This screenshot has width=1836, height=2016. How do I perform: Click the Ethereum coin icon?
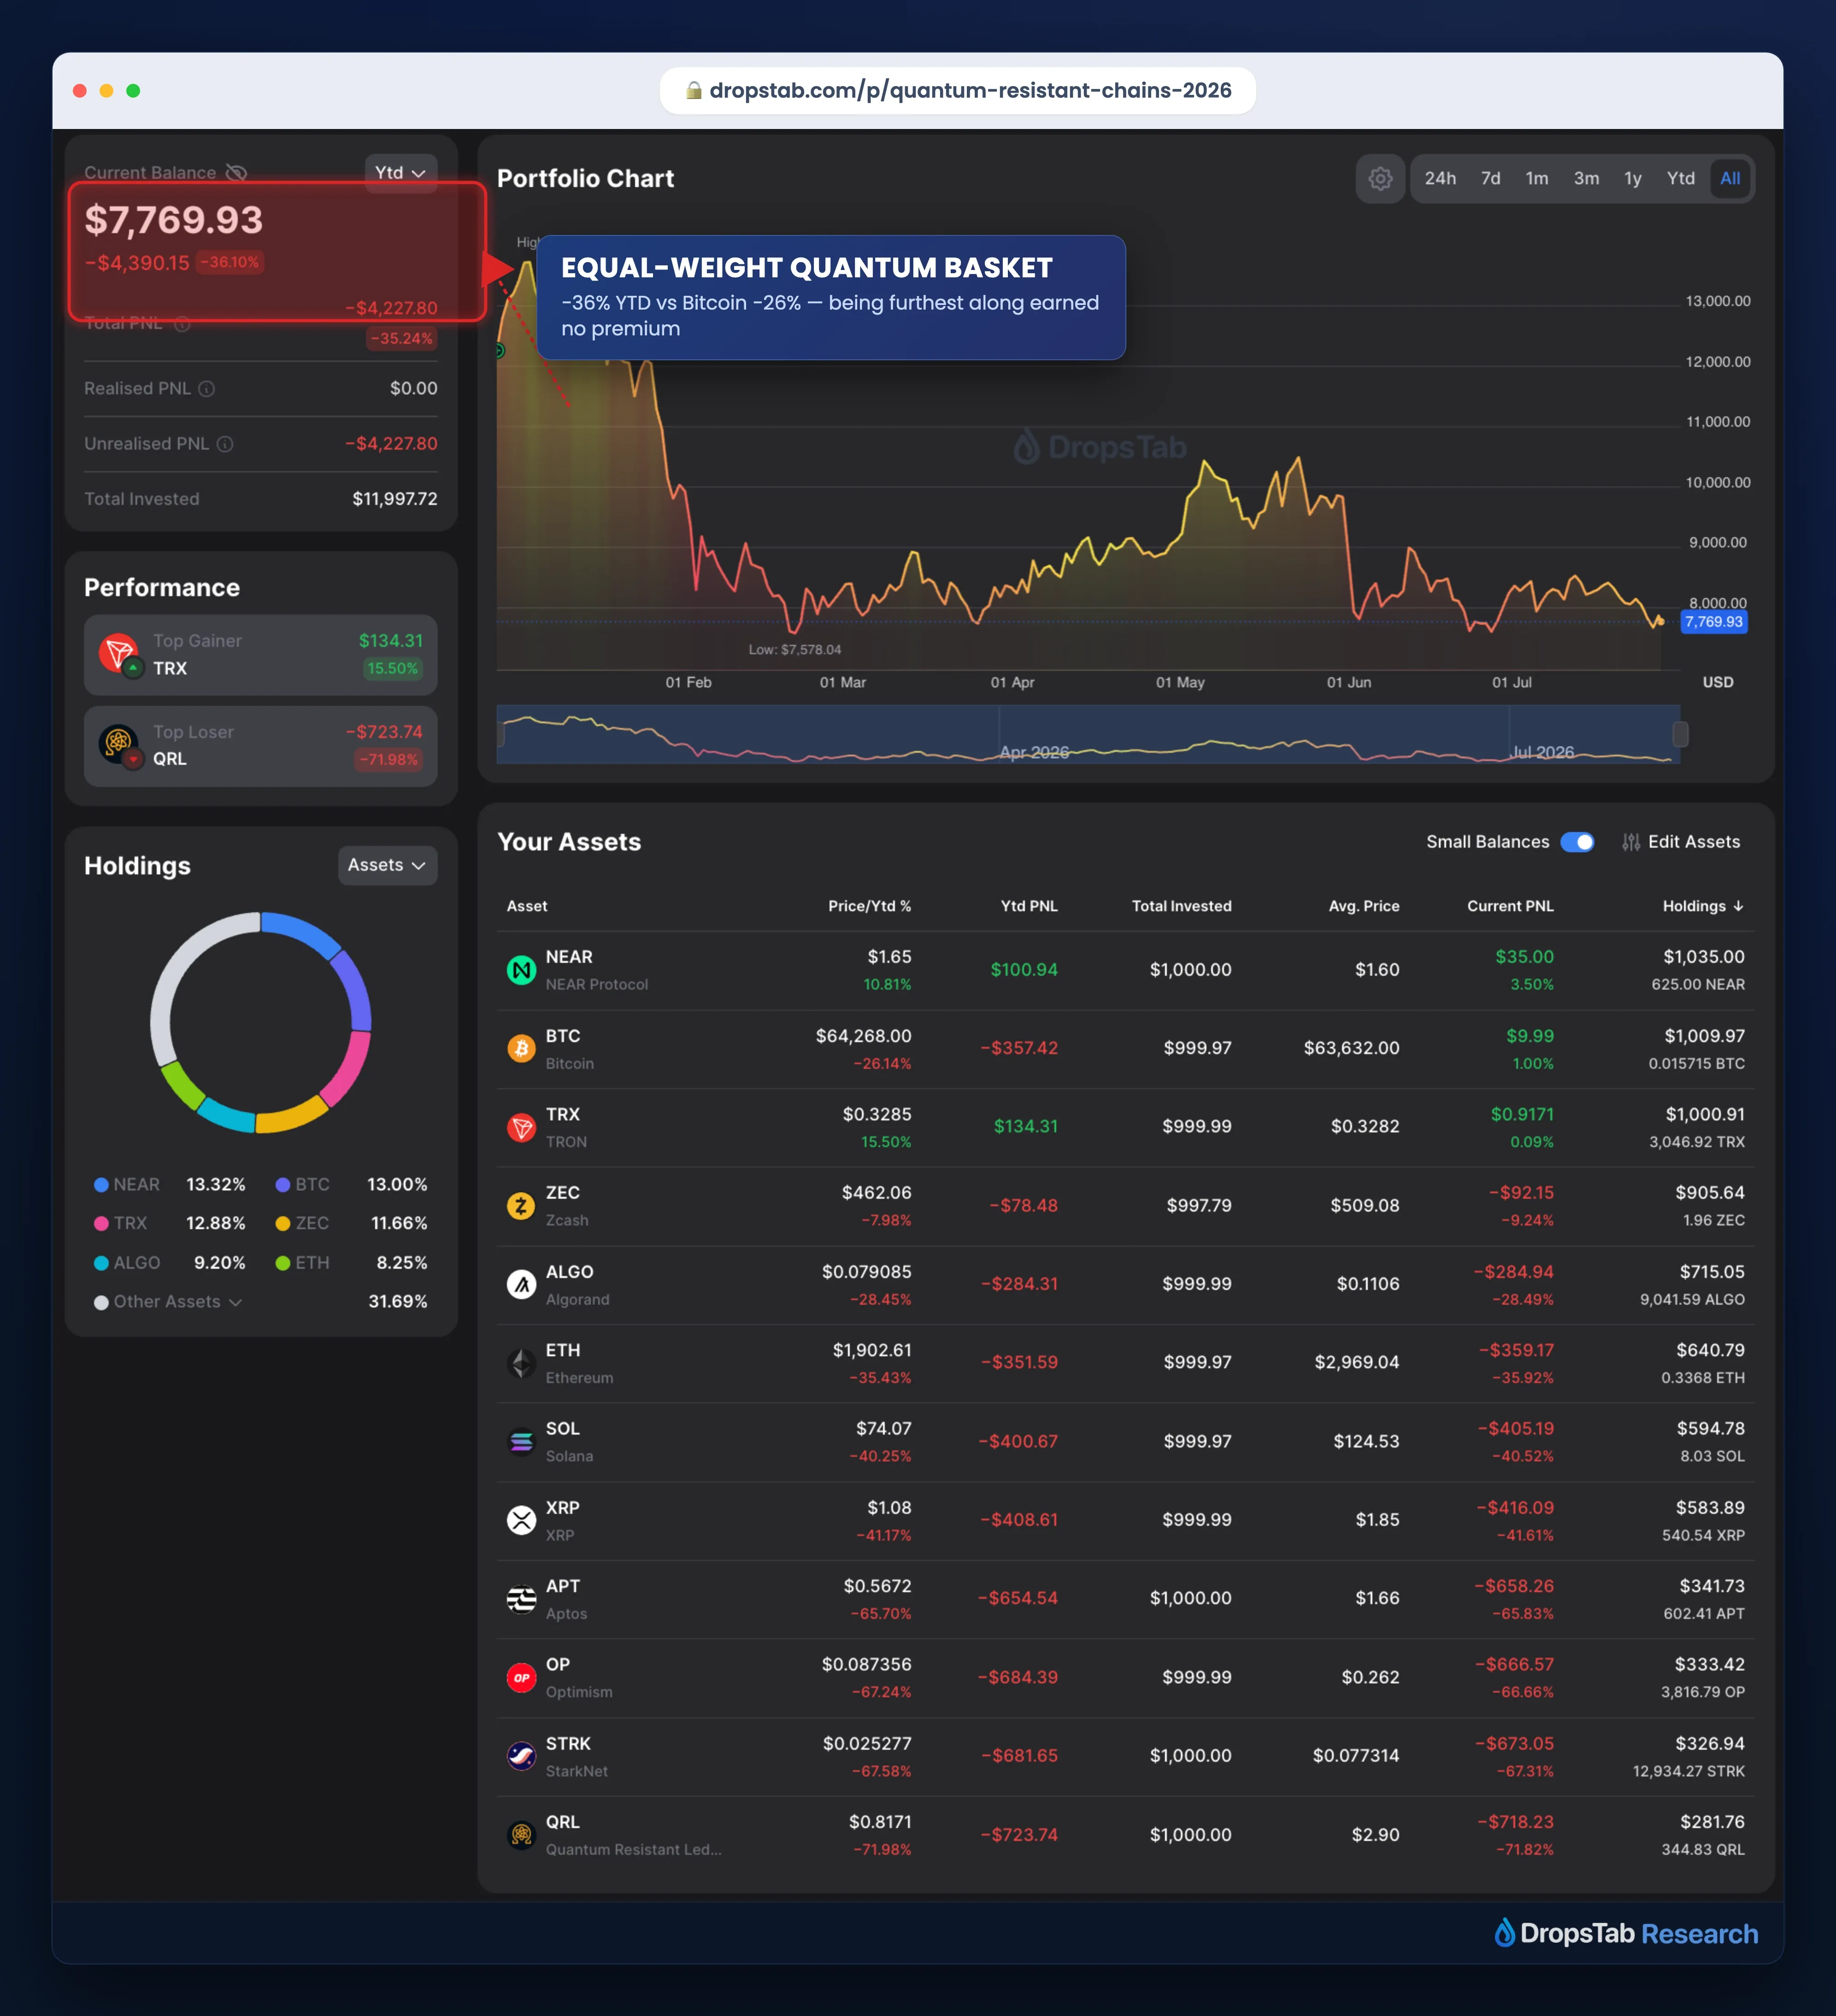[x=521, y=1363]
